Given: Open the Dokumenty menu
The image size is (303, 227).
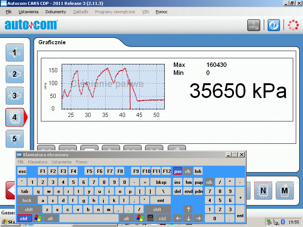Looking at the screenshot, I should 56,12.
